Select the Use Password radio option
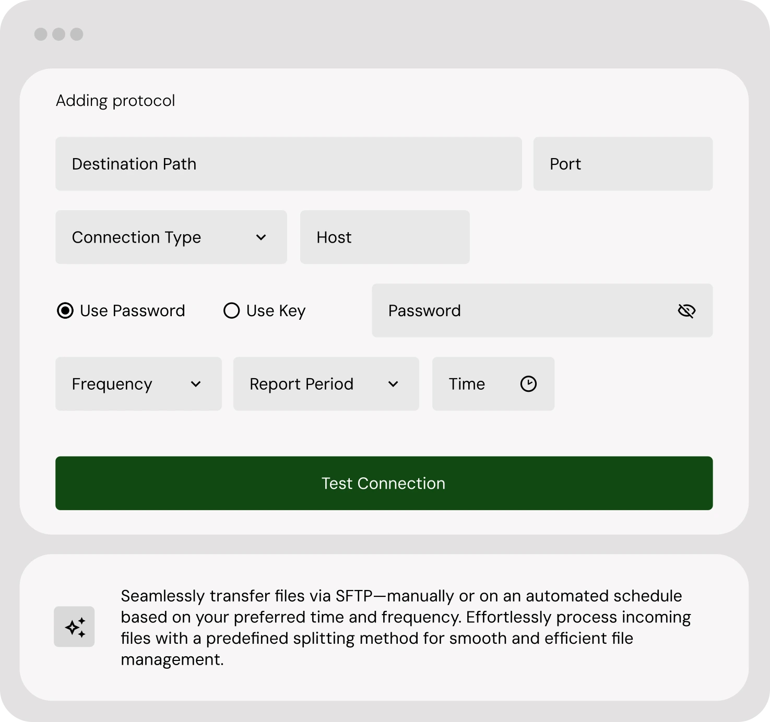This screenshot has width=770, height=722. click(65, 311)
